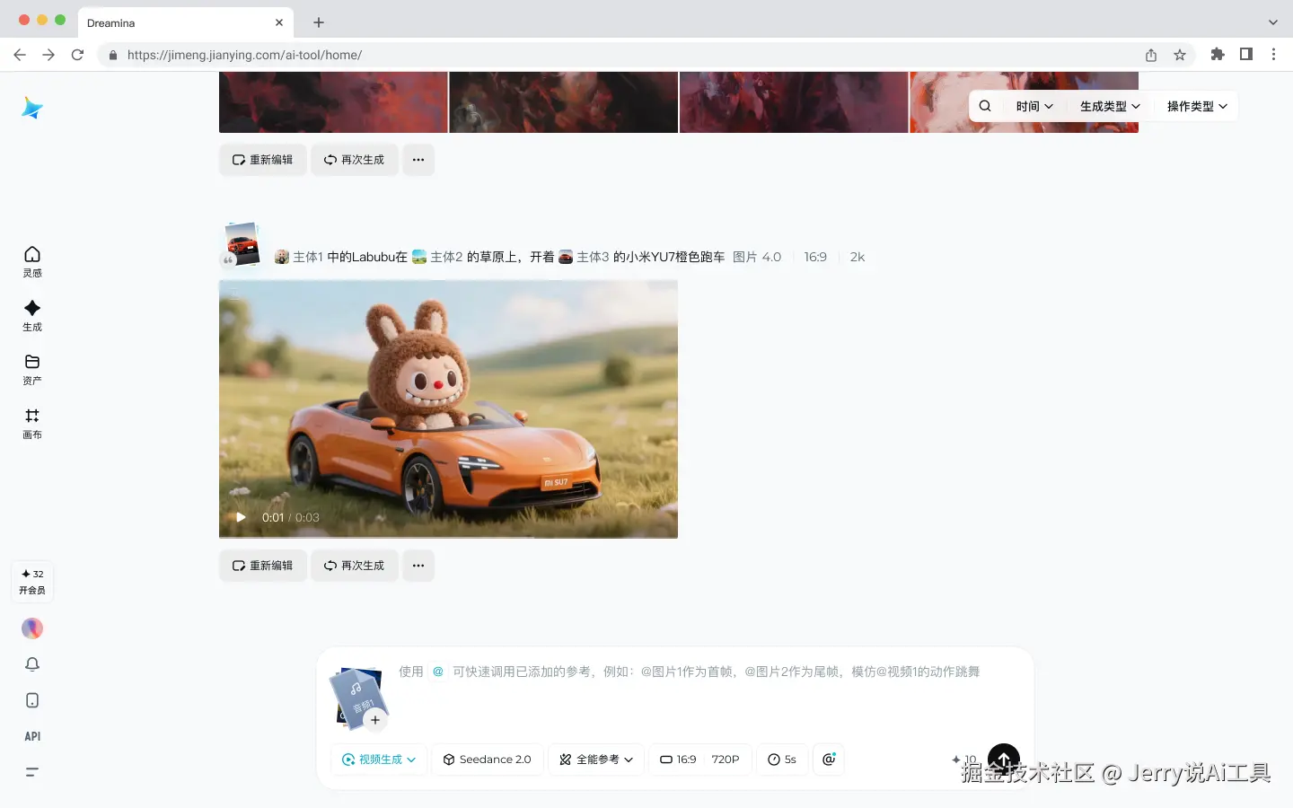
Task: Click the browser share page icon
Action: point(1151,55)
